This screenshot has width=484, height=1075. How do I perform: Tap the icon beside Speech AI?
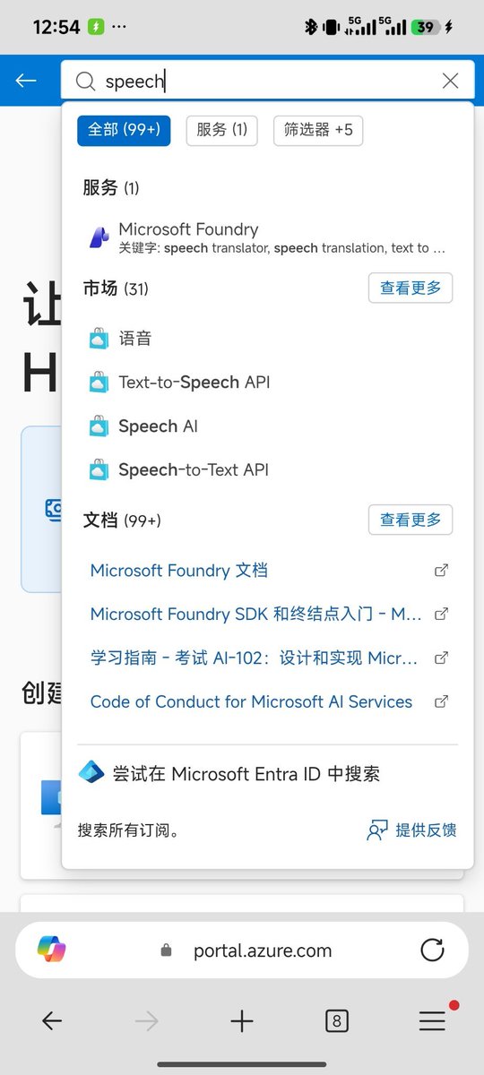[99, 426]
